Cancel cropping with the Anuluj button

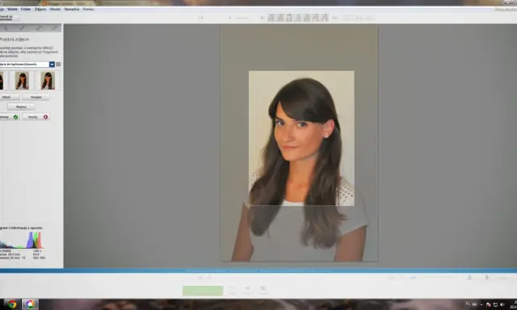coord(36,117)
